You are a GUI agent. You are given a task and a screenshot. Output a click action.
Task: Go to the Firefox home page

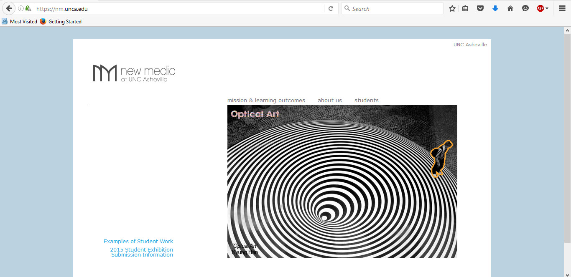510,8
